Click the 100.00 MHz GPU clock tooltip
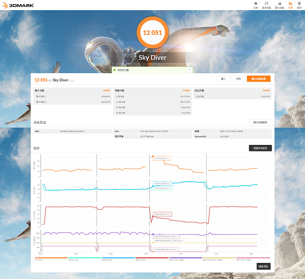Screen dimensions: 305x279 (x=166, y=249)
